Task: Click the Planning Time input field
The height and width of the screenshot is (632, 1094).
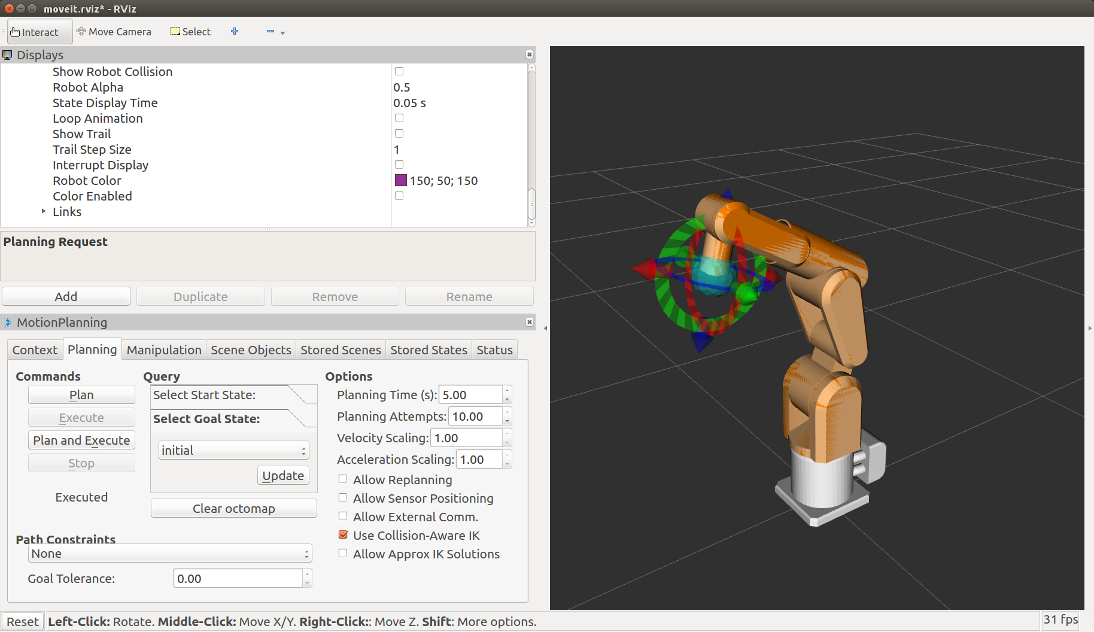Action: pos(470,395)
